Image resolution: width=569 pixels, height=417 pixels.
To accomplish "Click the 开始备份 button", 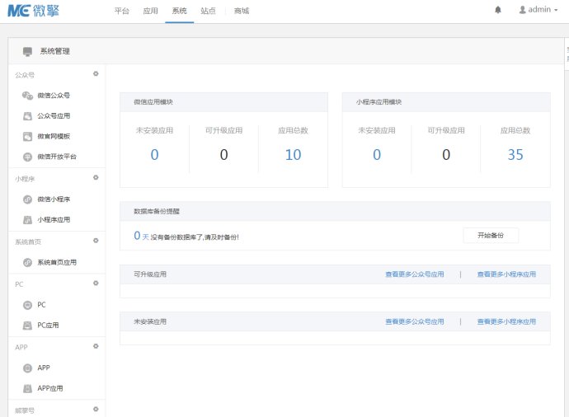I will (491, 236).
